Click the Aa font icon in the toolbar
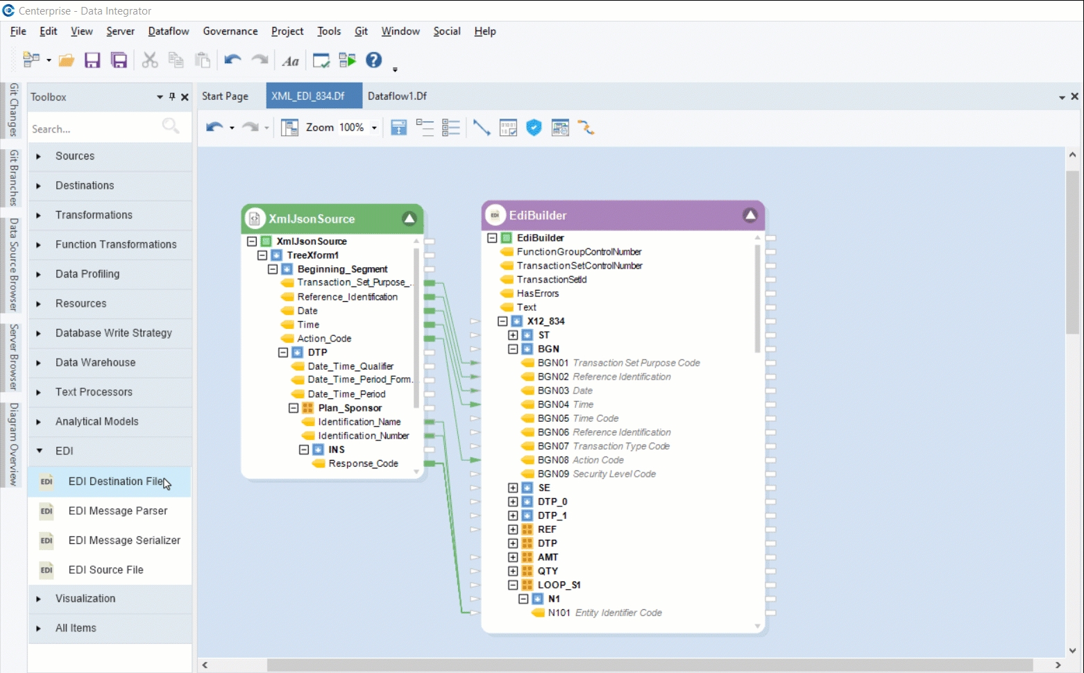Viewport: 1084px width, 673px height. click(x=290, y=61)
